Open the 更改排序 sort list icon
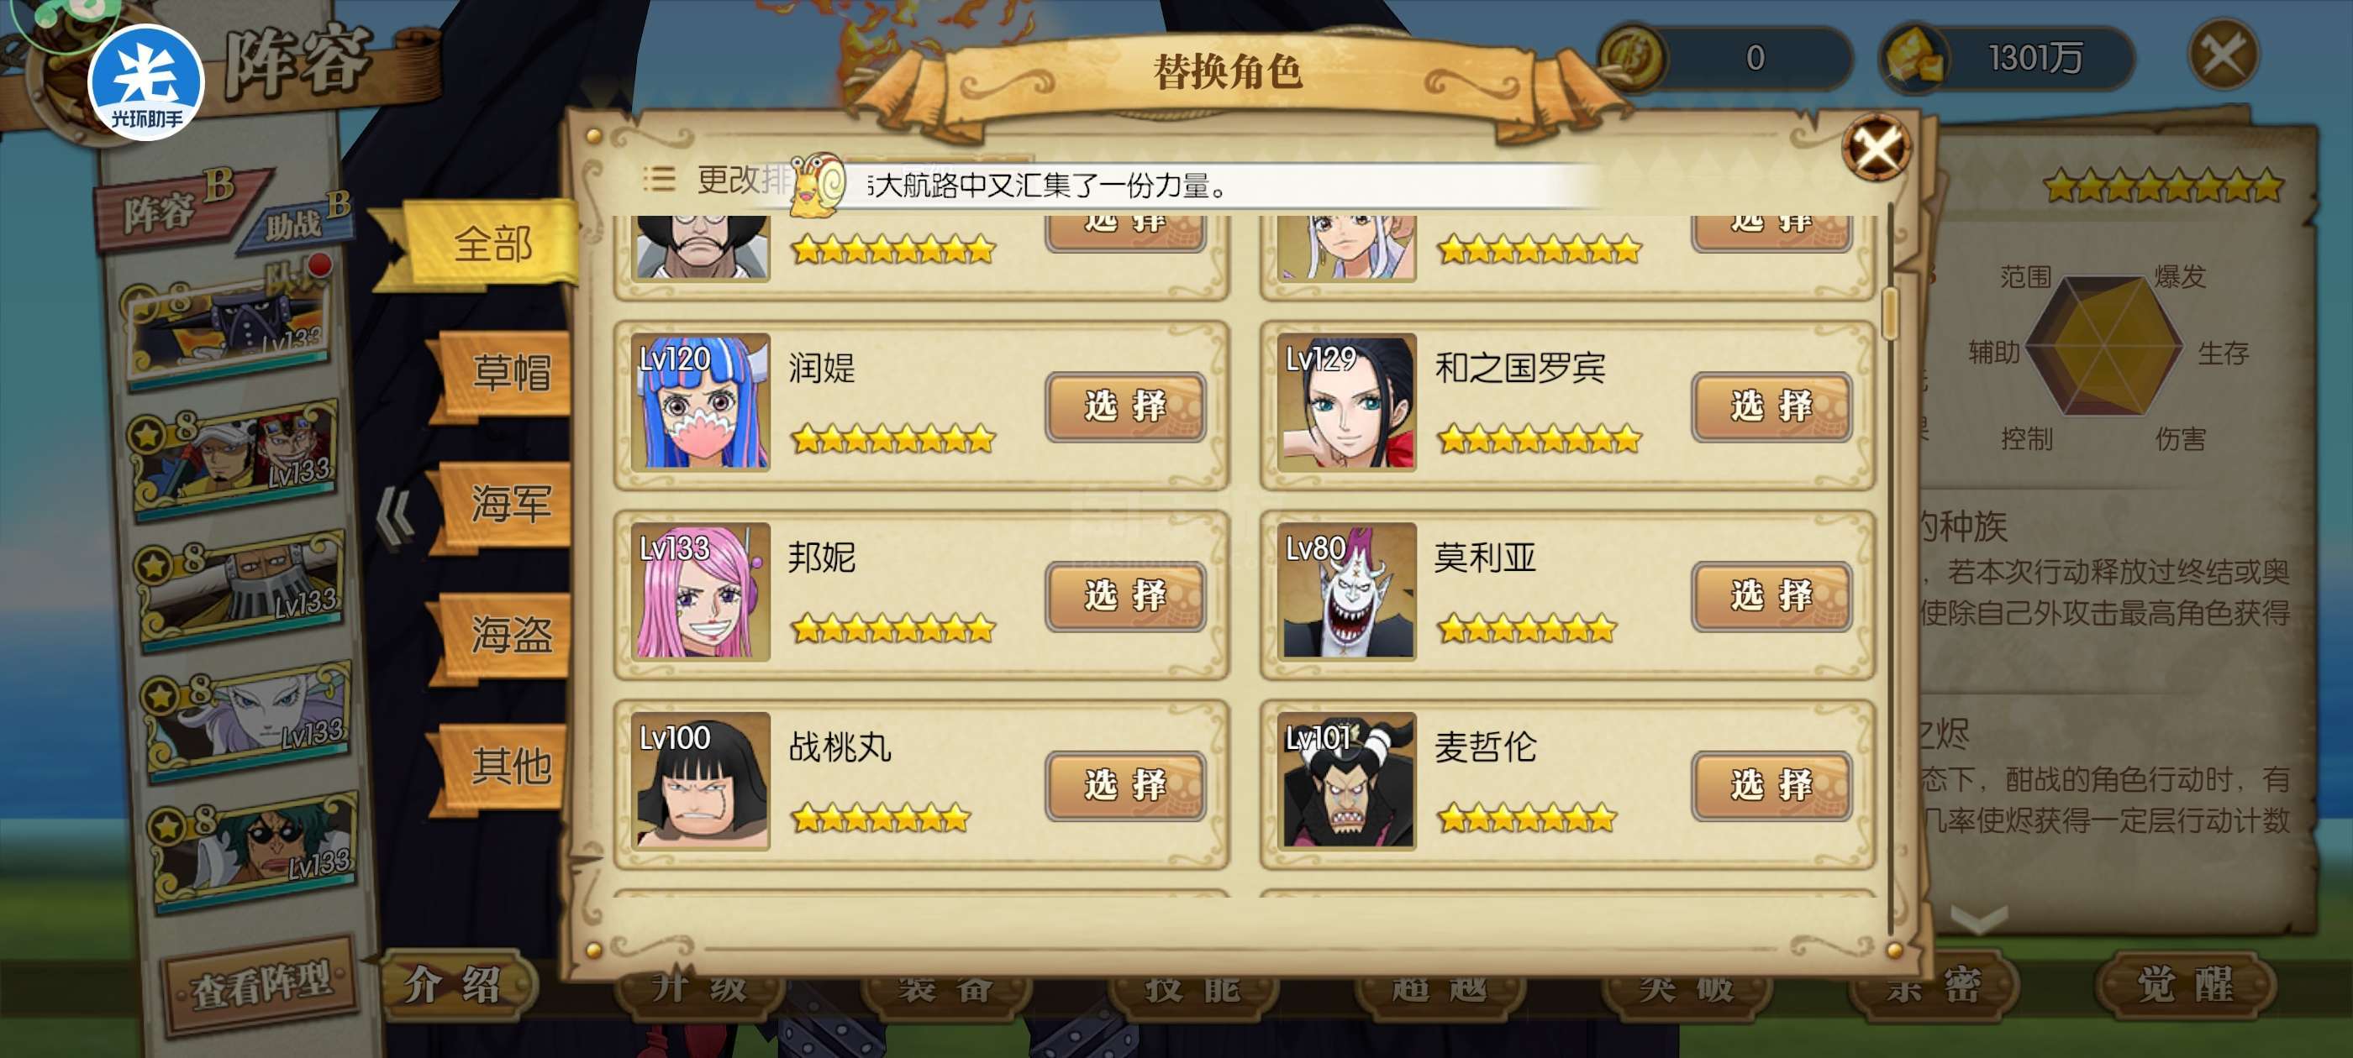This screenshot has width=2353, height=1058. pyautogui.click(x=659, y=179)
